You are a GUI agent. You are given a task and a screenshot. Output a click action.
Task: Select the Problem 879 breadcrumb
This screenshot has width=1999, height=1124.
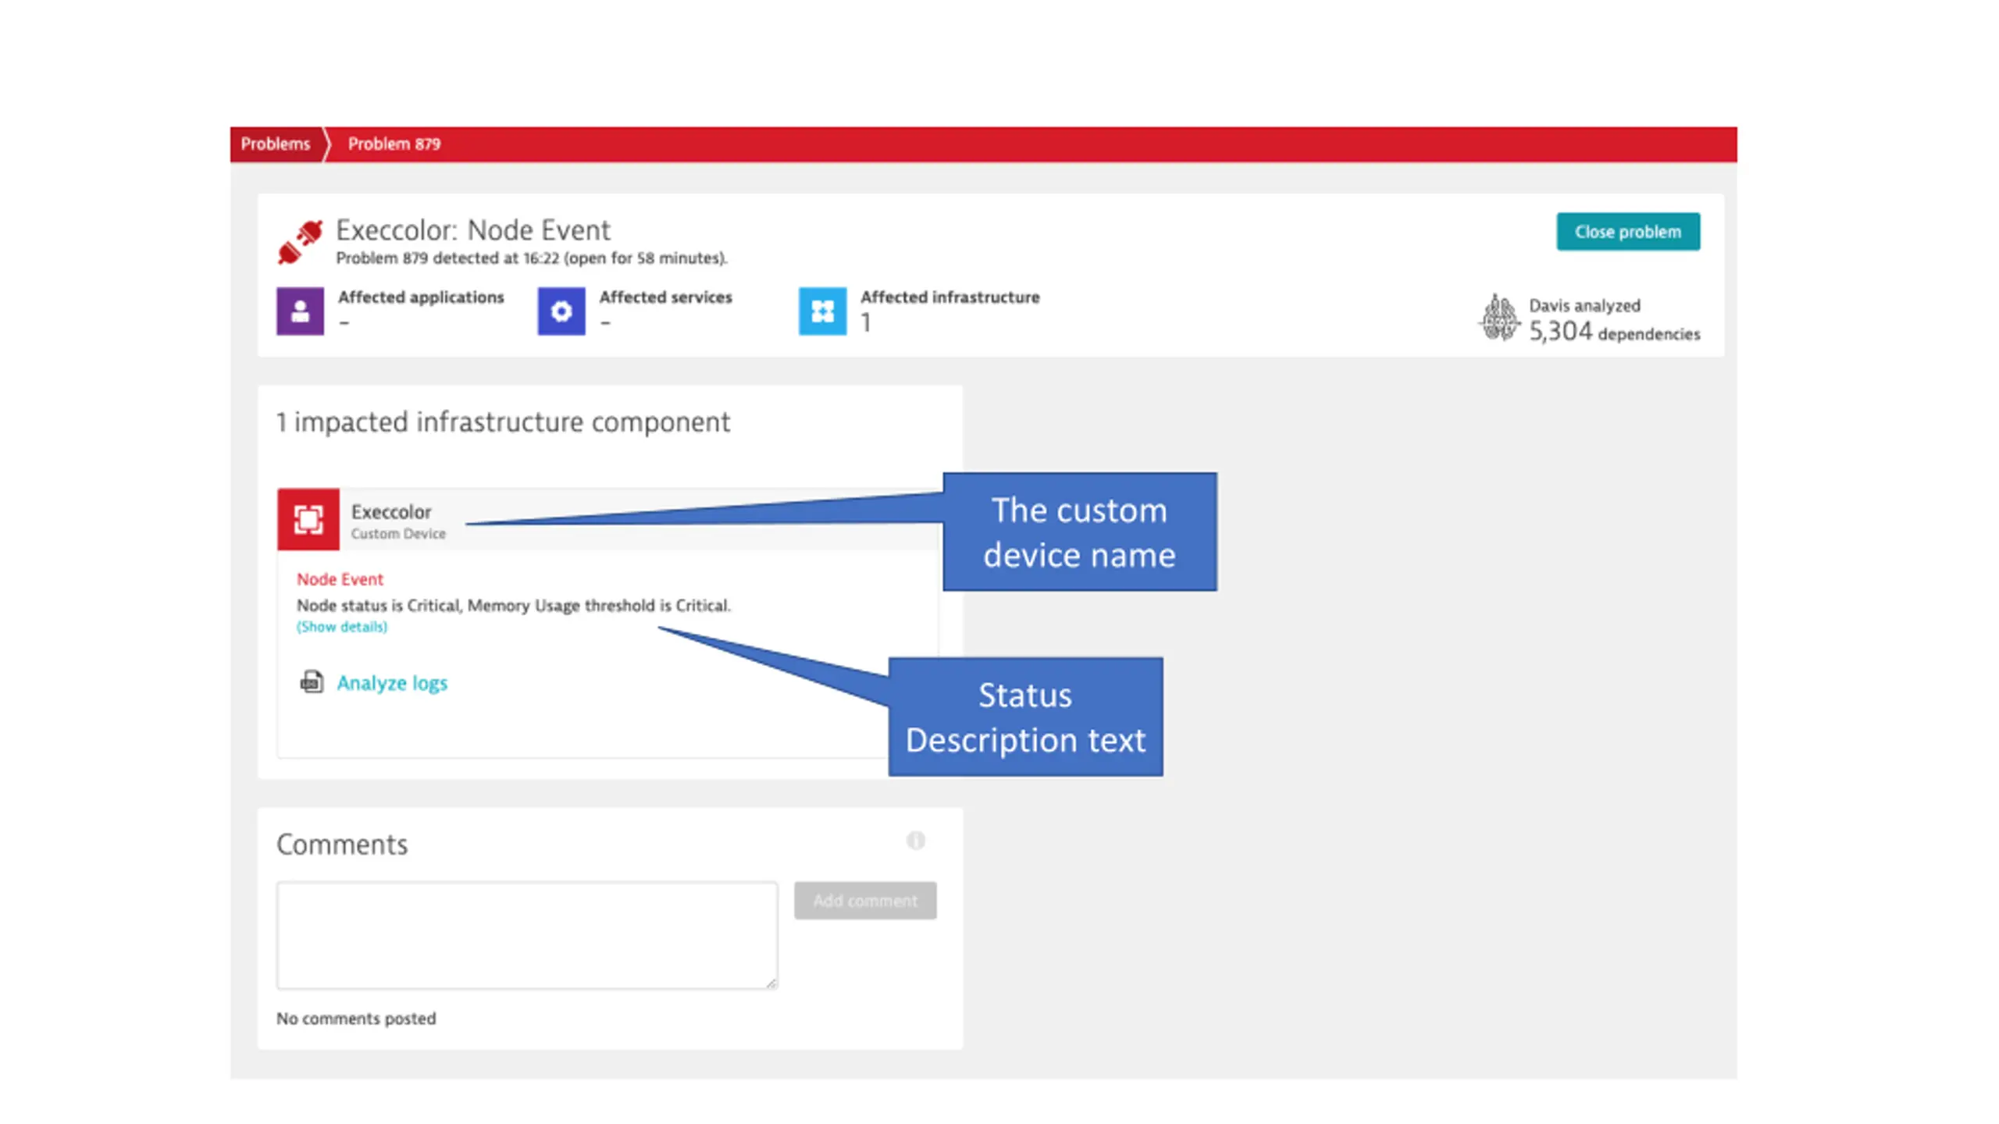point(394,144)
